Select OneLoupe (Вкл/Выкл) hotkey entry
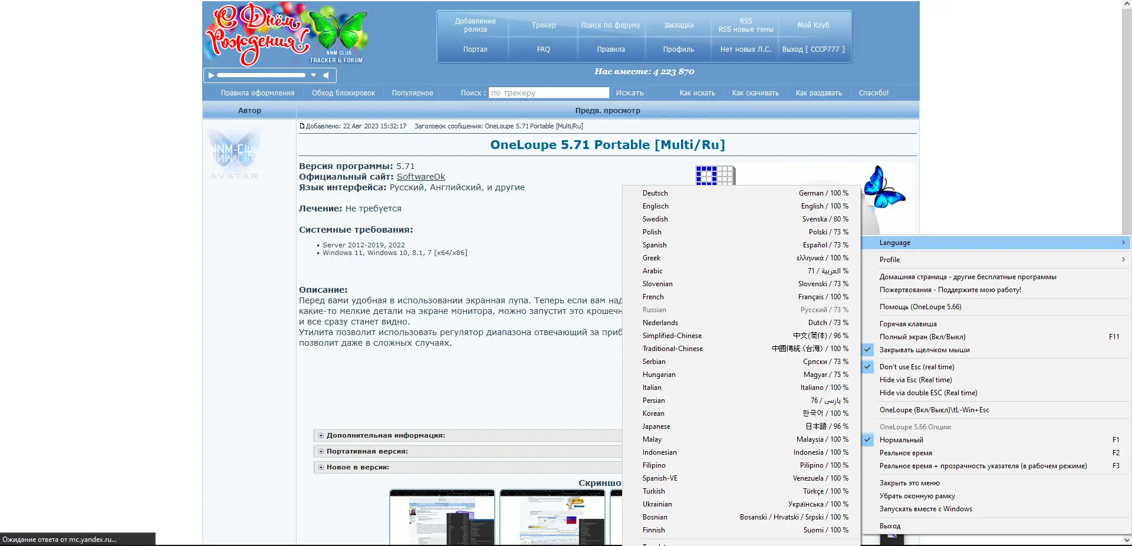 [996, 410]
